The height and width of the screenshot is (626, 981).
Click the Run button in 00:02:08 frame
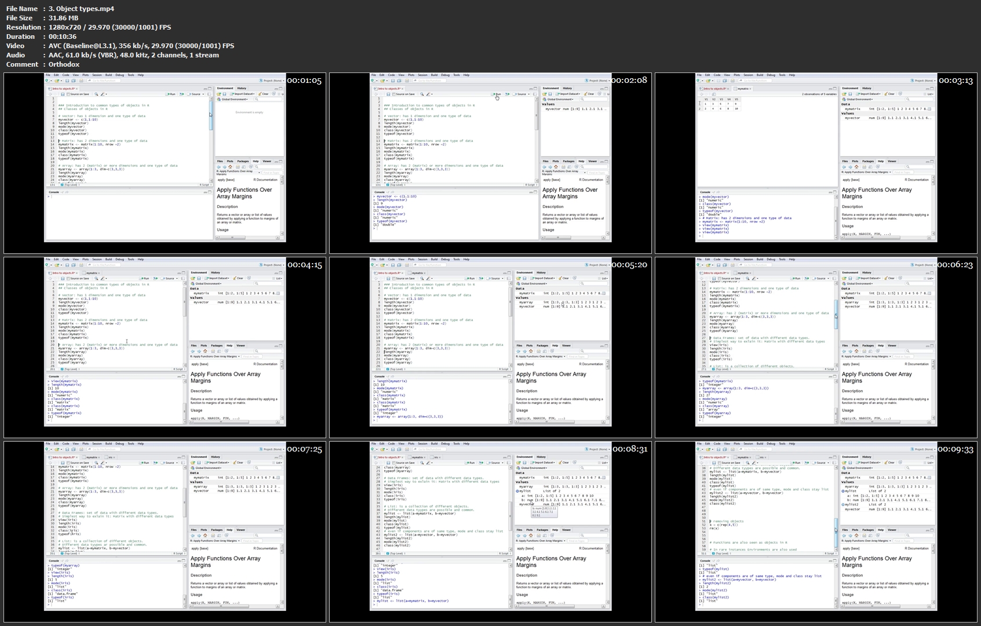(x=497, y=94)
